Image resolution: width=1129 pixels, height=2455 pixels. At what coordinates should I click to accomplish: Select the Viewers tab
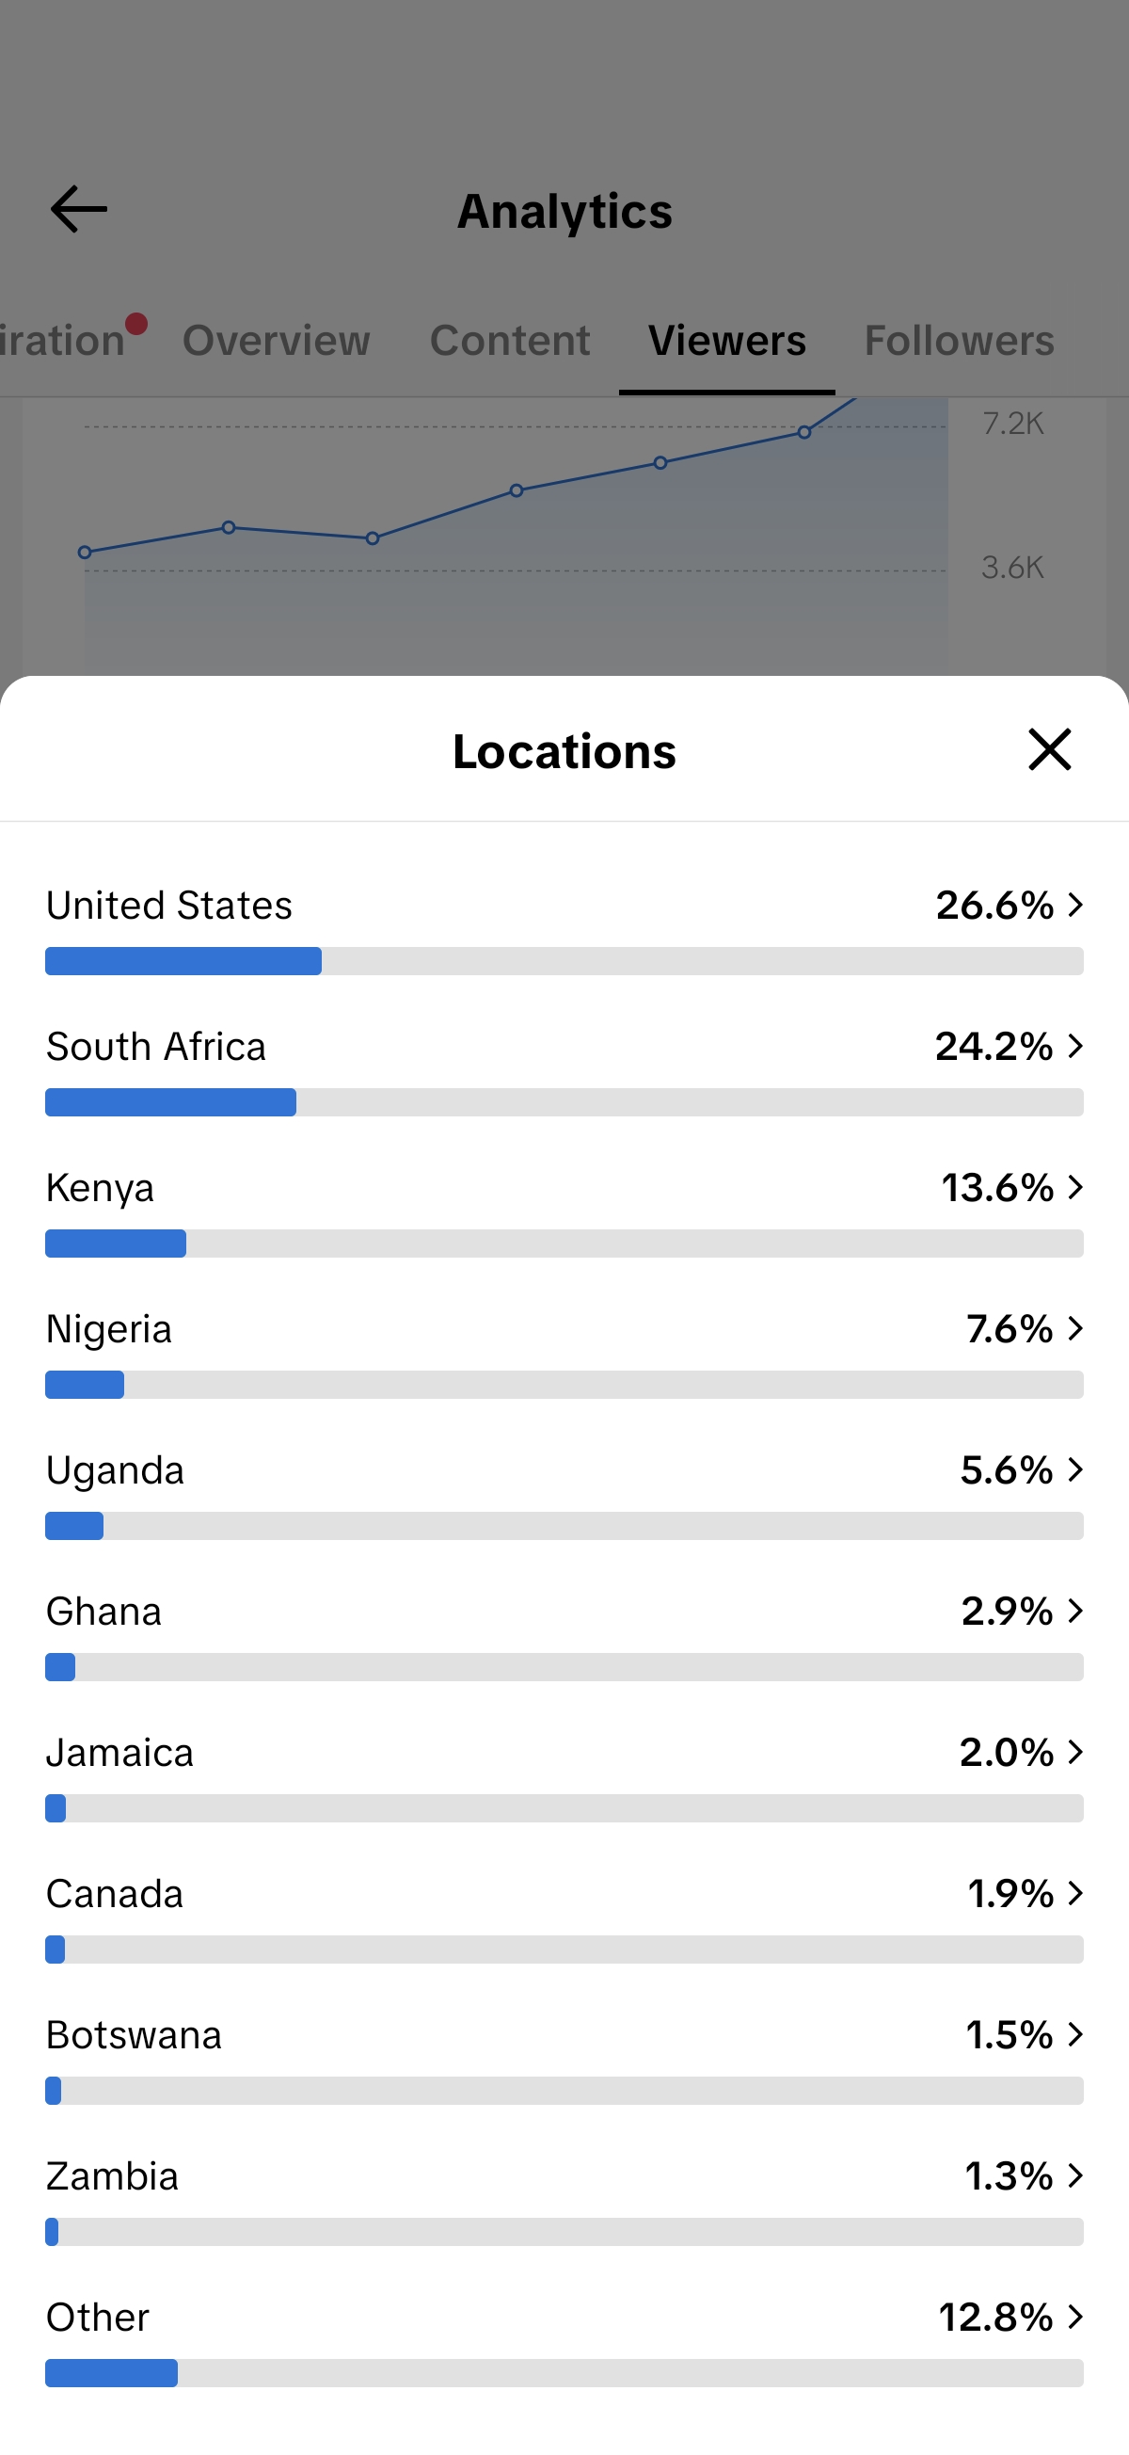(727, 340)
